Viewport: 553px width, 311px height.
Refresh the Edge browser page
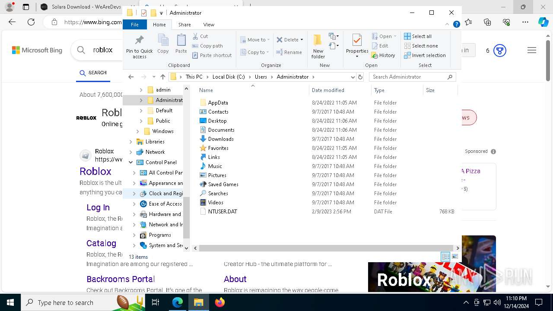coord(31,22)
